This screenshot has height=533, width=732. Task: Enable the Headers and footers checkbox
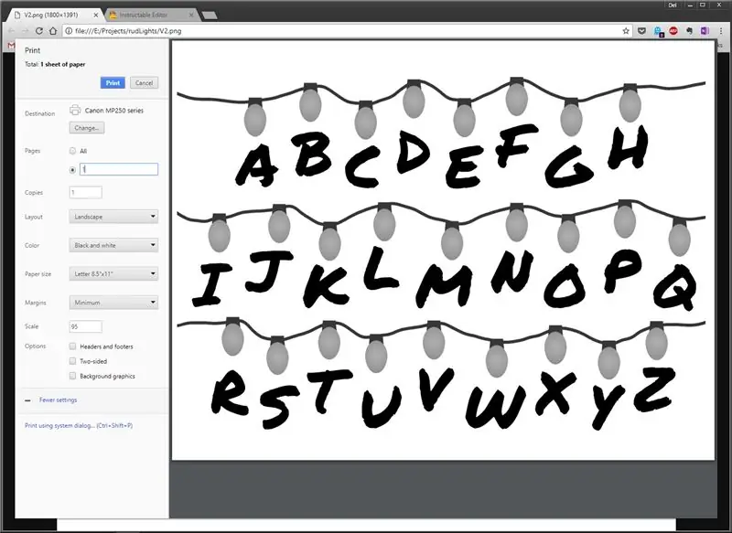pyautogui.click(x=72, y=346)
